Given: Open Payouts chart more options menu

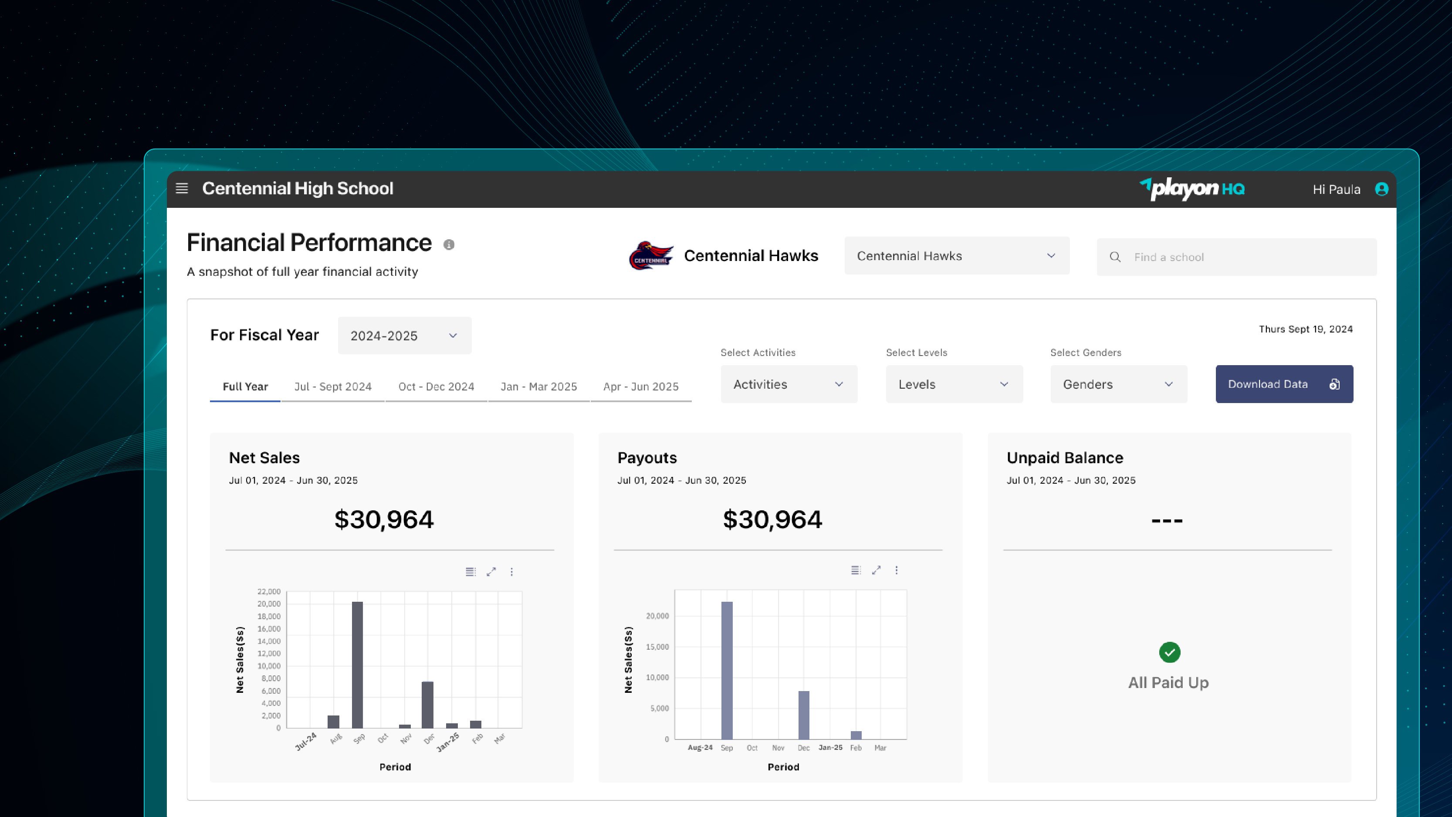Looking at the screenshot, I should click(x=896, y=571).
